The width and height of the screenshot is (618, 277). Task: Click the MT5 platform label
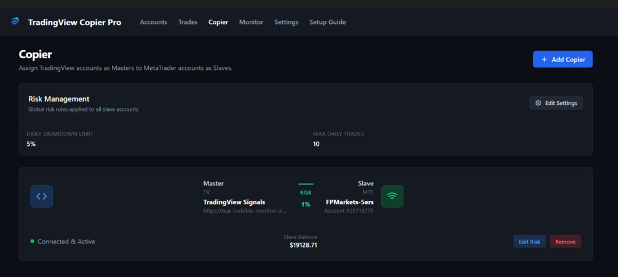pyautogui.click(x=368, y=192)
